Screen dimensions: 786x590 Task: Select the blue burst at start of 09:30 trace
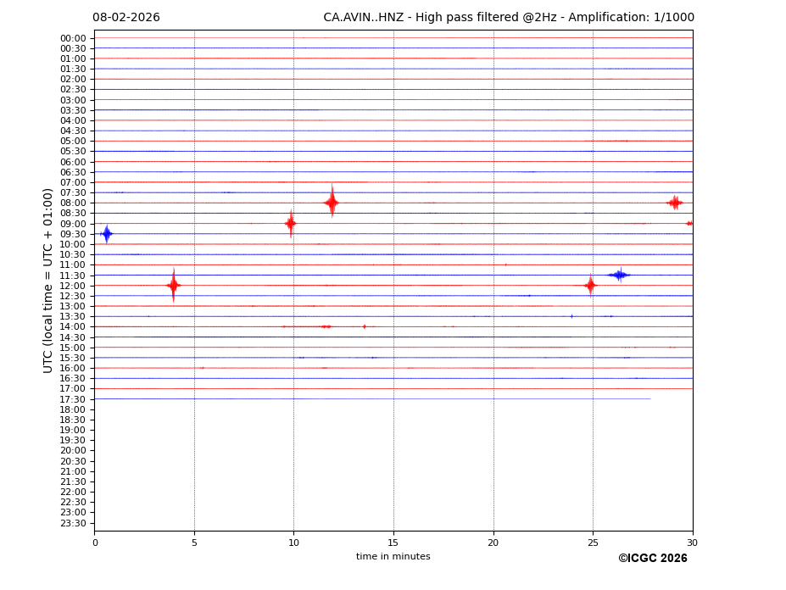[106, 234]
